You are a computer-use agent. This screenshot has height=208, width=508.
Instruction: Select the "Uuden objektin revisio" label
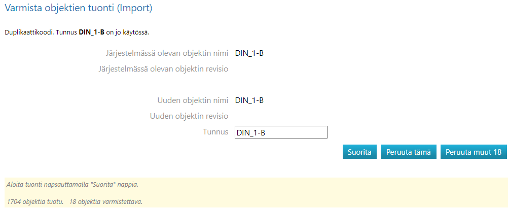point(189,116)
